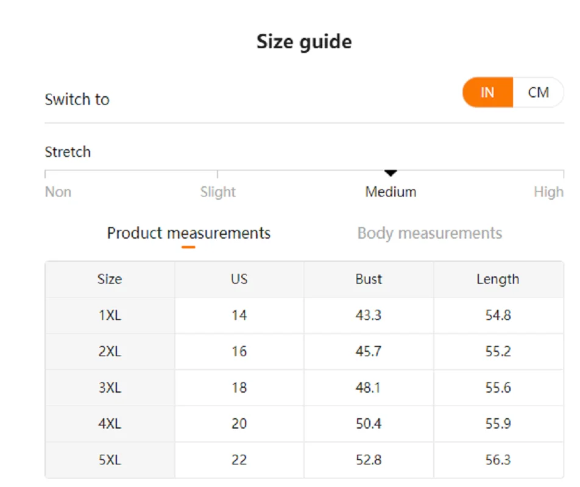
Task: Click the 2XL size row
Action: (110, 351)
